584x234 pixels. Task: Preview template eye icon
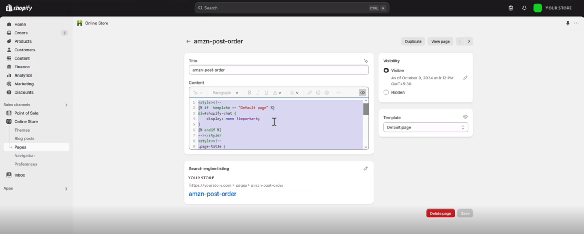pos(465,117)
